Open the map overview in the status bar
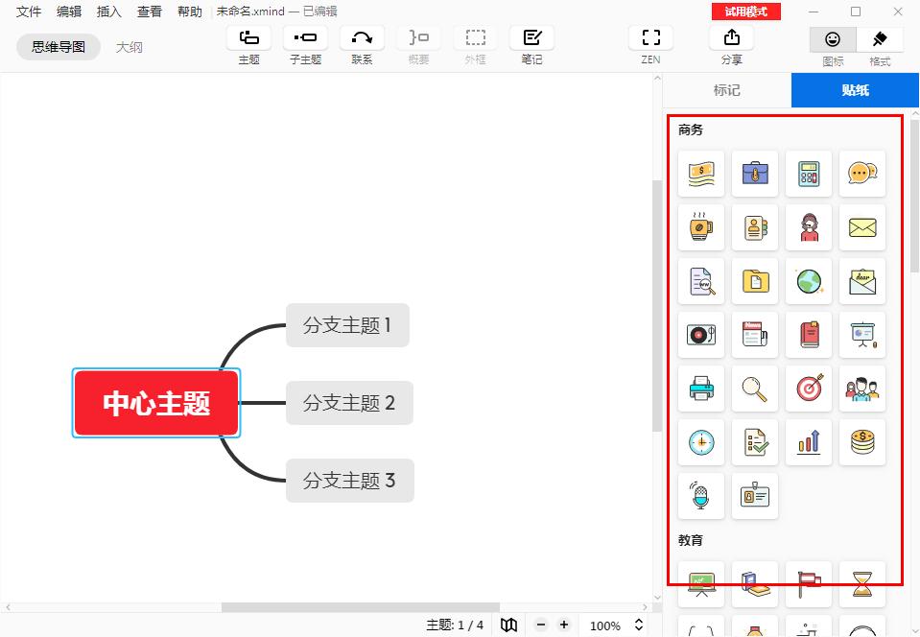 click(x=508, y=625)
